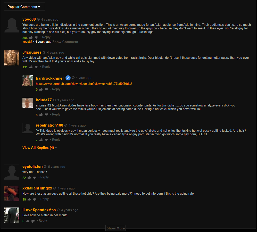Open the URL posted by hardrockkhmer

pos(84,84)
